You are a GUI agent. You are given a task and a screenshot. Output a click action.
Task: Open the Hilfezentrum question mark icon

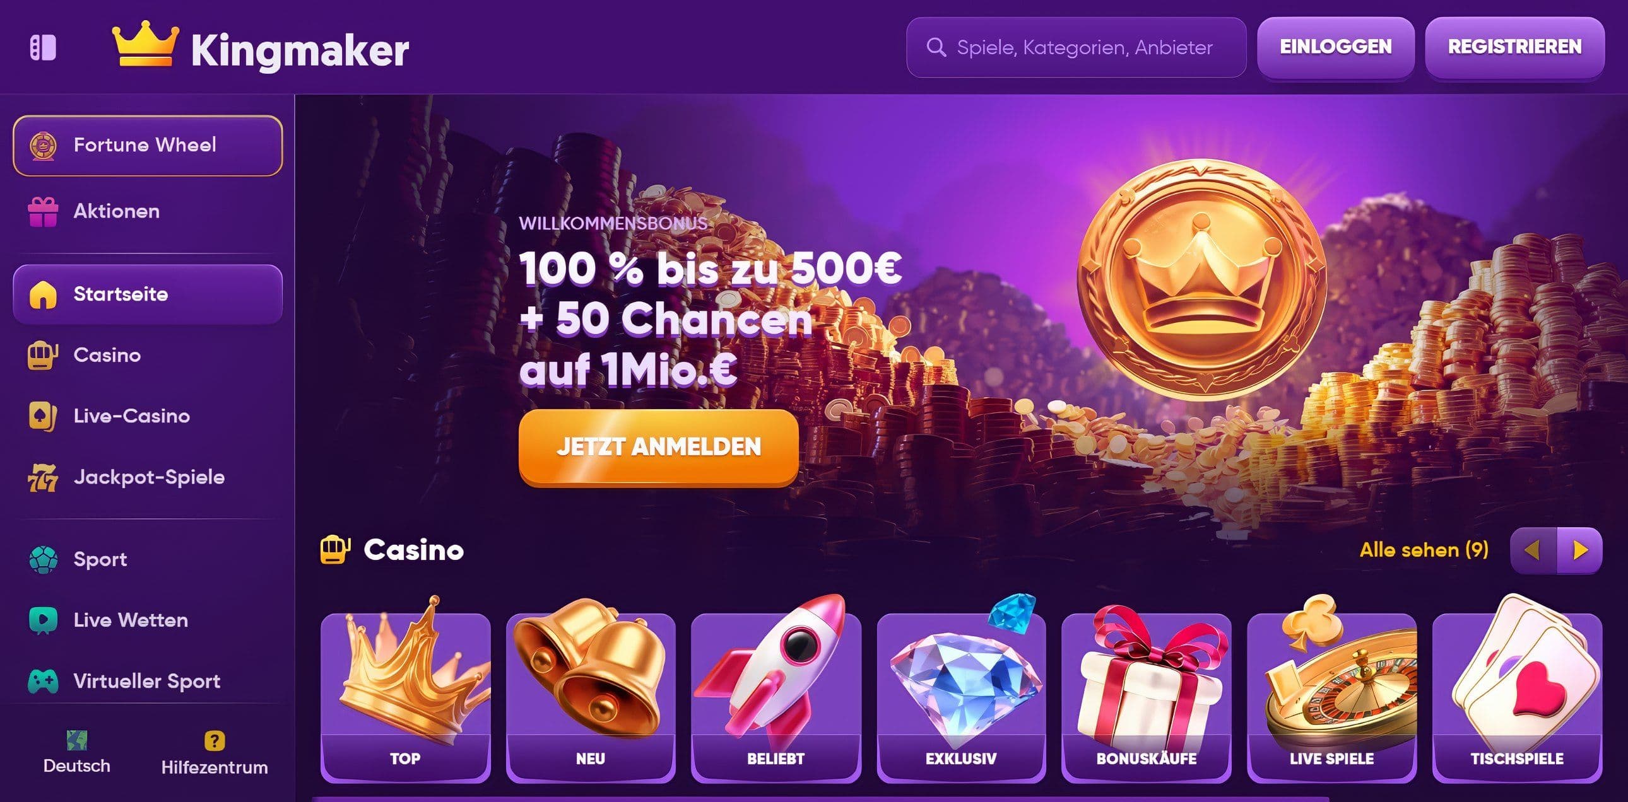[x=215, y=740]
